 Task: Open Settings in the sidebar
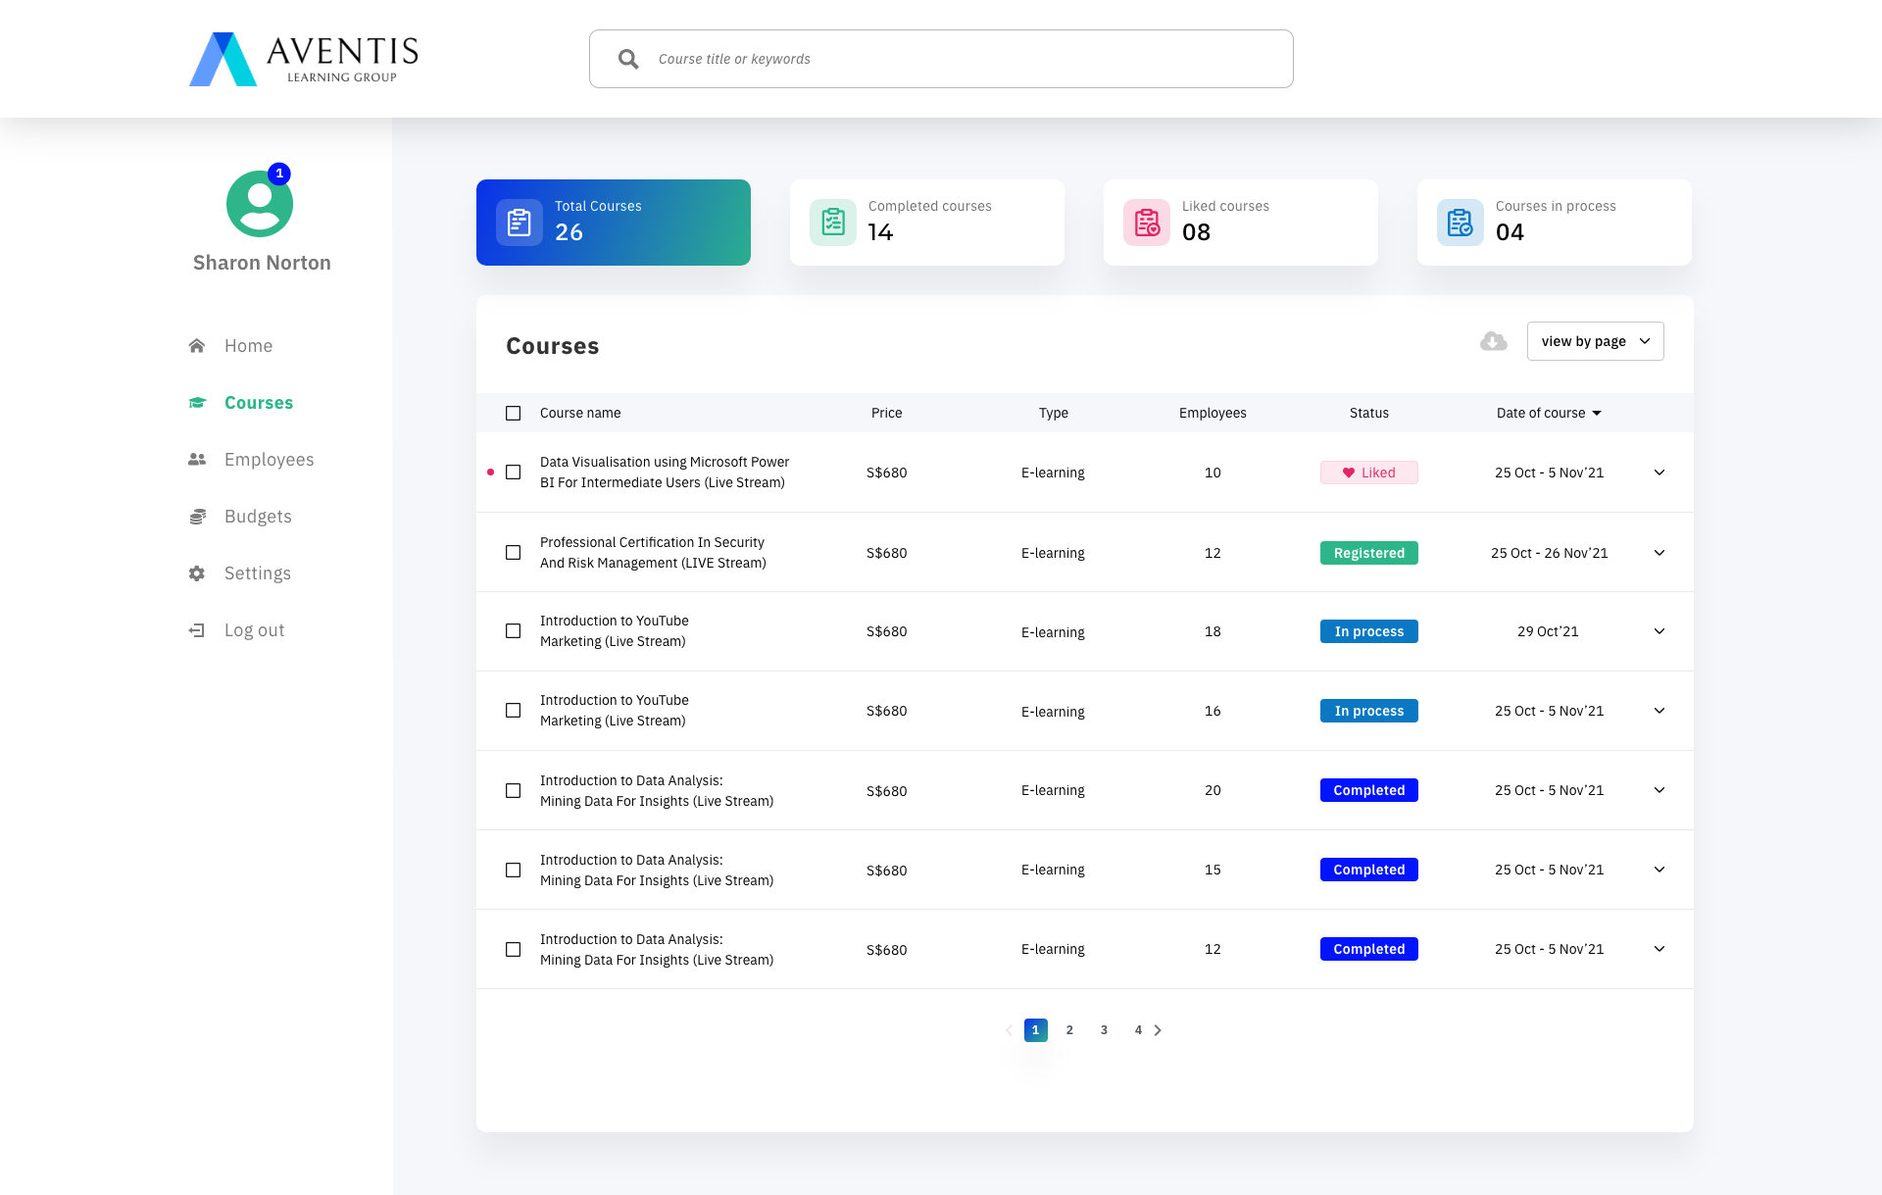pyautogui.click(x=258, y=573)
